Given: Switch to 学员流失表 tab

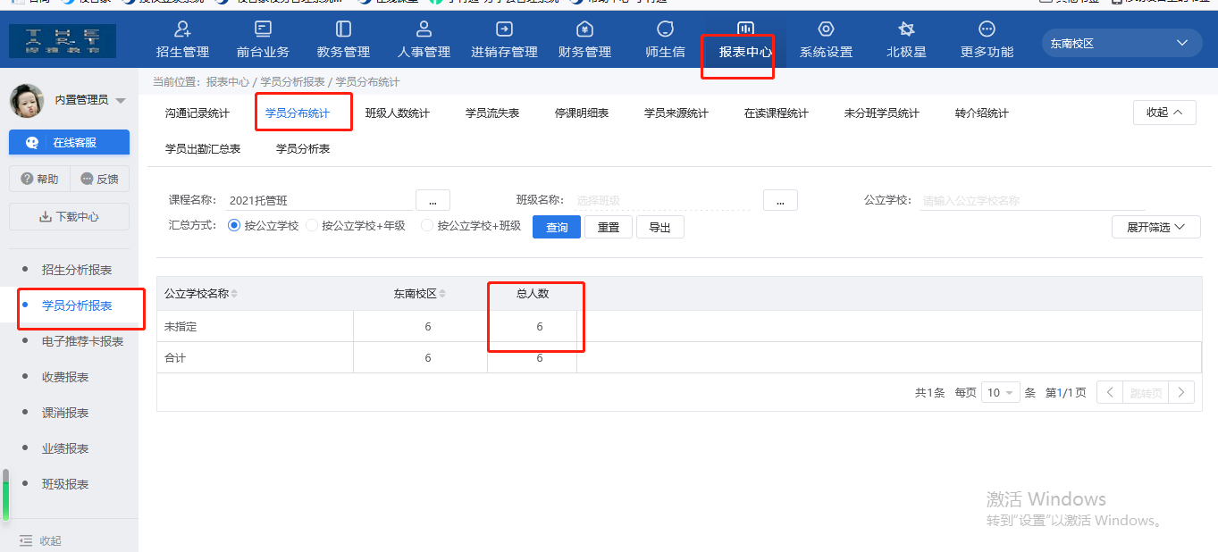Looking at the screenshot, I should 492,113.
